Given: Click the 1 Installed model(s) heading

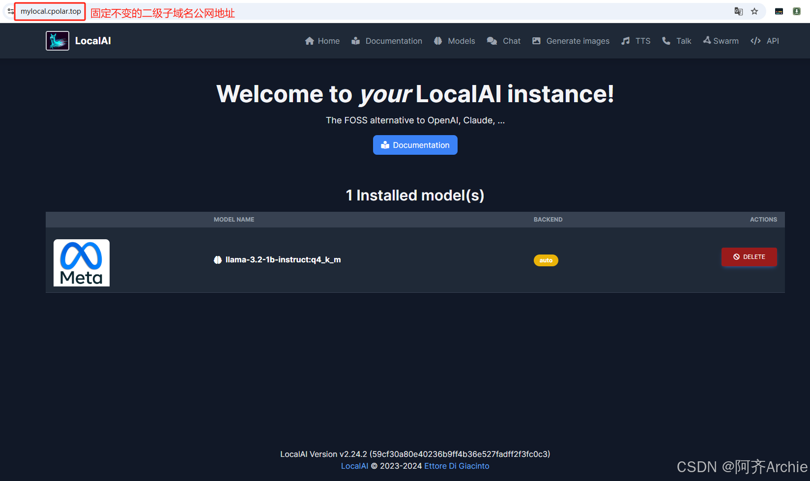Looking at the screenshot, I should click(x=415, y=195).
